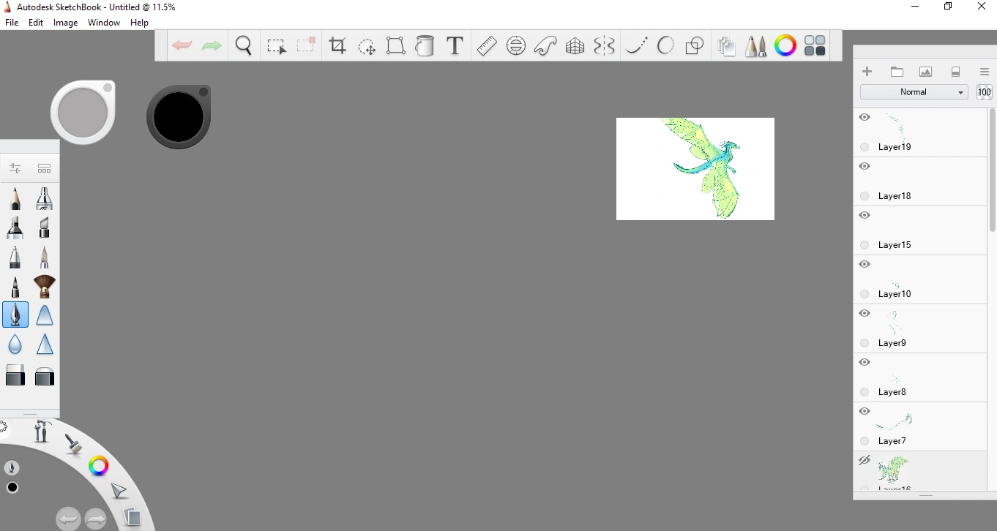This screenshot has height=531, width=997.
Task: Open the Brush Library from brush palette
Action: [x=44, y=168]
